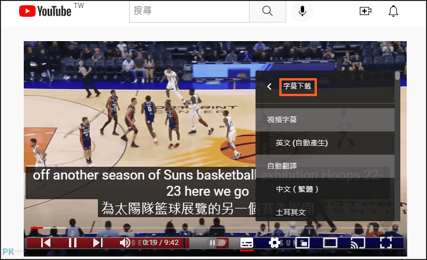427x260 pixels.
Task: Click the search magnifier button
Action: [x=268, y=11]
